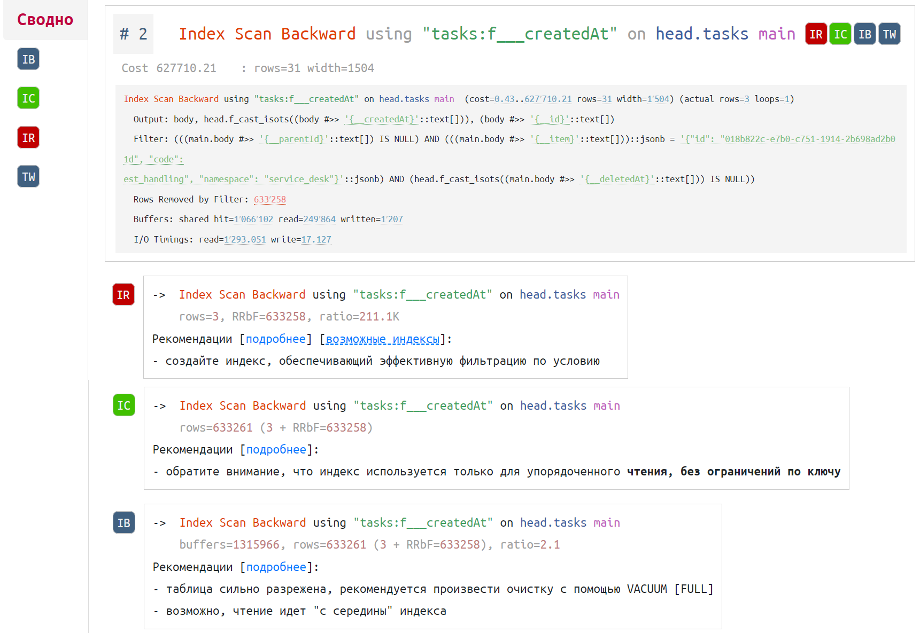
Task: Click Rows Removed by Filter value 633'258
Action: pyautogui.click(x=270, y=199)
